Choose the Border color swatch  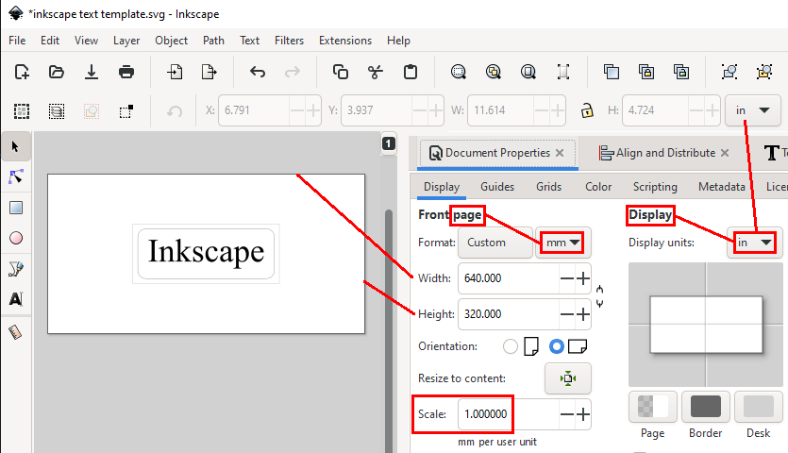(x=706, y=407)
